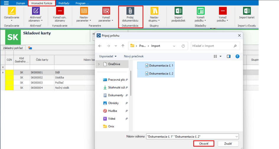Click the Vymaž ozn. záznamy icon
The width and height of the screenshot is (279, 149).
pyautogui.click(x=60, y=11)
